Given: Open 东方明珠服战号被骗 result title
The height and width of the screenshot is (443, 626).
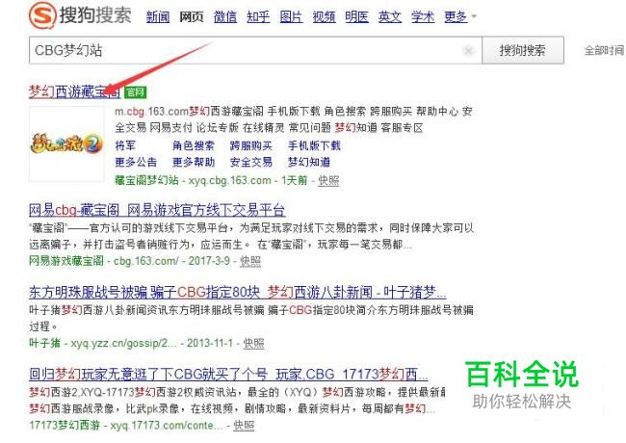Looking at the screenshot, I should click(x=237, y=293).
